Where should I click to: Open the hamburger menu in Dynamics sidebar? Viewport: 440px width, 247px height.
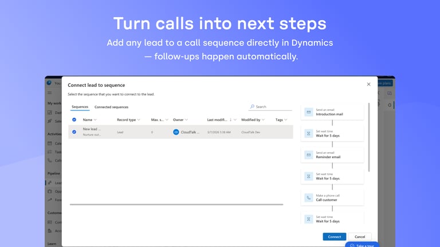(x=50, y=93)
